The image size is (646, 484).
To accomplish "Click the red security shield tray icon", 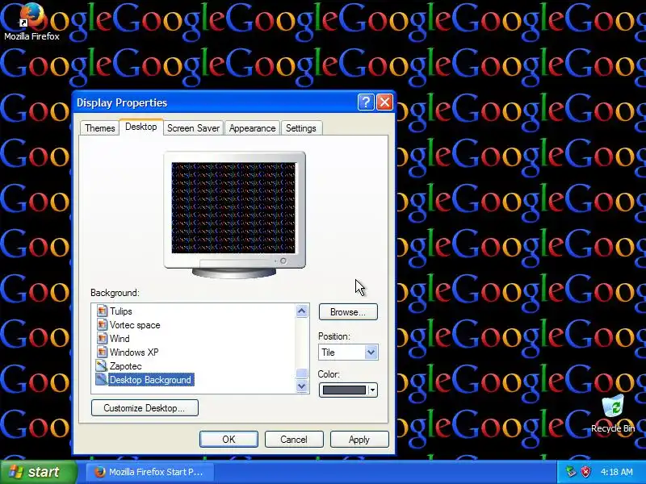I will point(586,472).
